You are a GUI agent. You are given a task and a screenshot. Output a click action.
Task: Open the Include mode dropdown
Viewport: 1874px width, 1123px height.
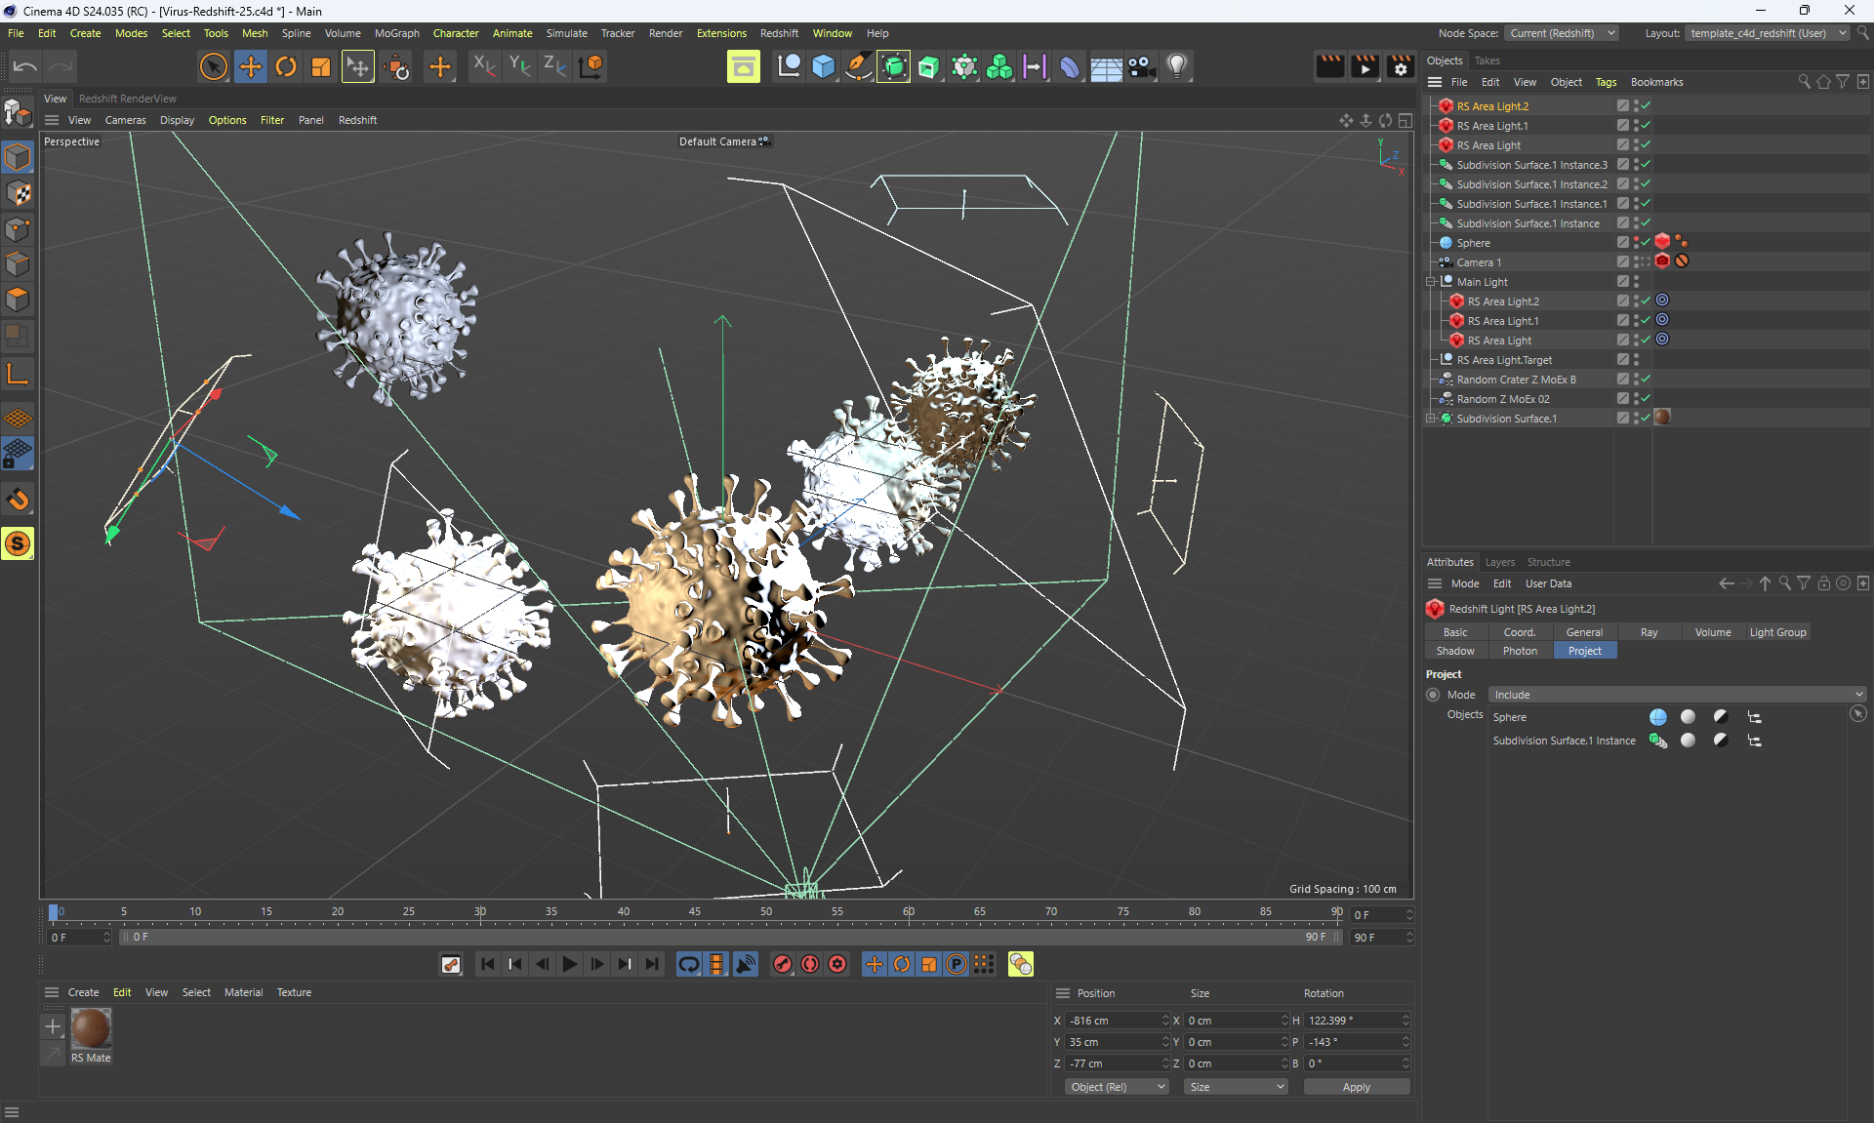[1677, 695]
